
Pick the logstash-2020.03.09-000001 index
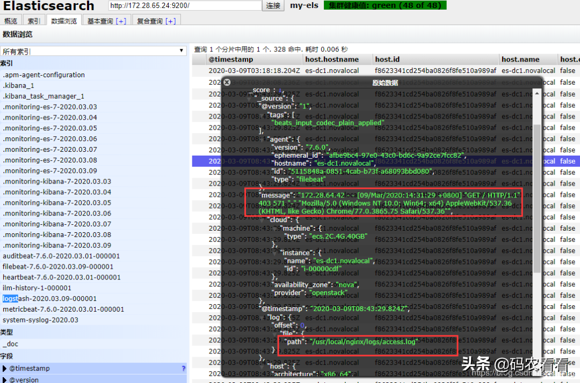point(49,298)
